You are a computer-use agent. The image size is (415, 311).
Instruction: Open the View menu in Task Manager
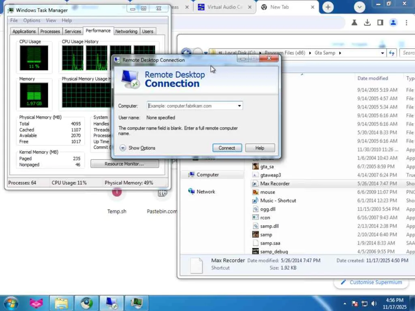click(x=51, y=20)
